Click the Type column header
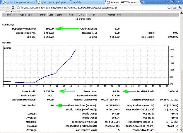183x133 pixels. pyautogui.click(x=42, y=15)
